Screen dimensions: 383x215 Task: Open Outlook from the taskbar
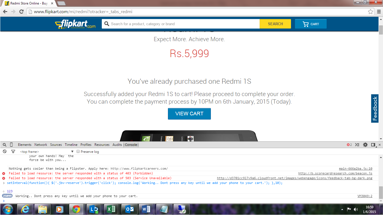click(x=129, y=209)
